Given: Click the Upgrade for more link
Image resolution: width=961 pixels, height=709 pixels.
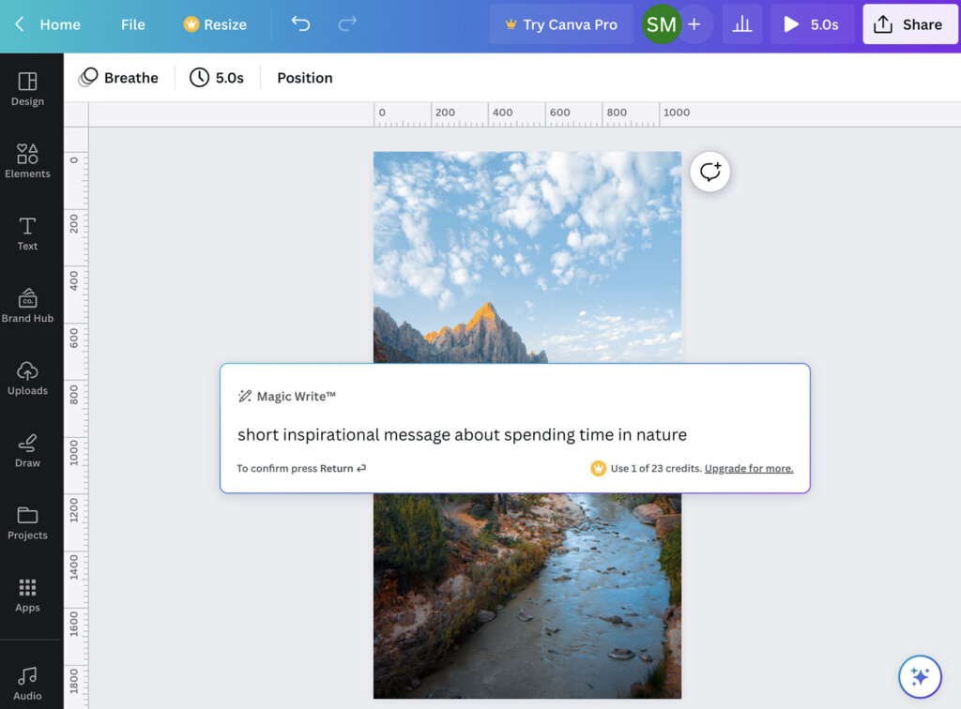Looking at the screenshot, I should coord(748,468).
